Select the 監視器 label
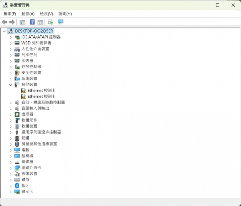241x206 pixels. click(27, 156)
